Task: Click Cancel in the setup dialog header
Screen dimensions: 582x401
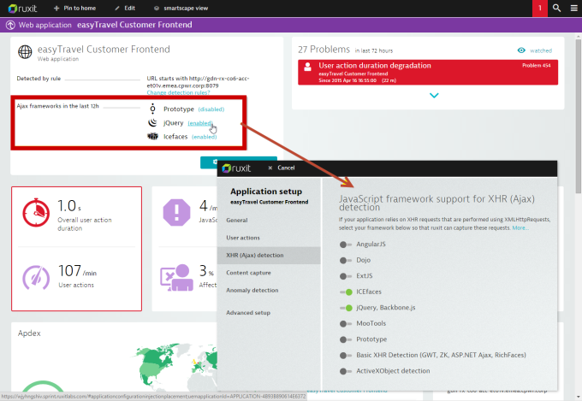Action: click(286, 168)
